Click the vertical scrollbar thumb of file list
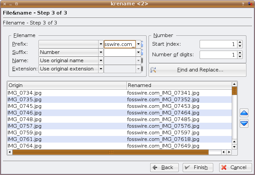Screen dimensions: 255x175 [234, 91]
